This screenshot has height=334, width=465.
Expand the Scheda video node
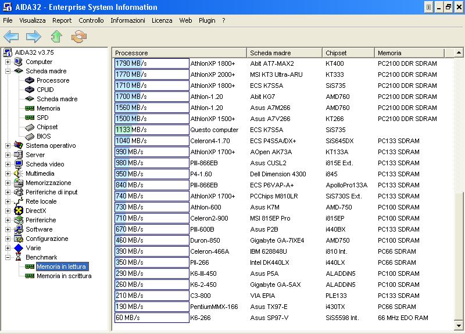(x=8, y=164)
